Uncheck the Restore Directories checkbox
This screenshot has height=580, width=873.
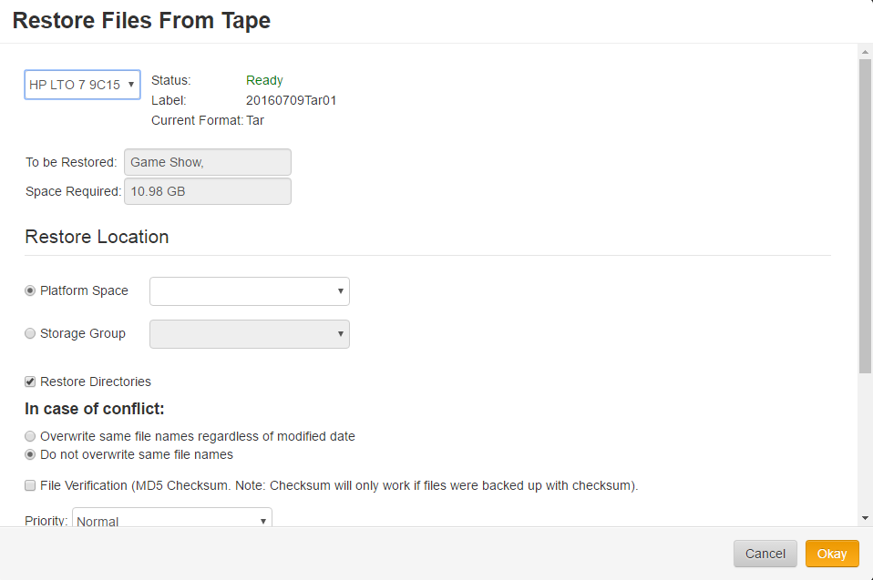(30, 382)
